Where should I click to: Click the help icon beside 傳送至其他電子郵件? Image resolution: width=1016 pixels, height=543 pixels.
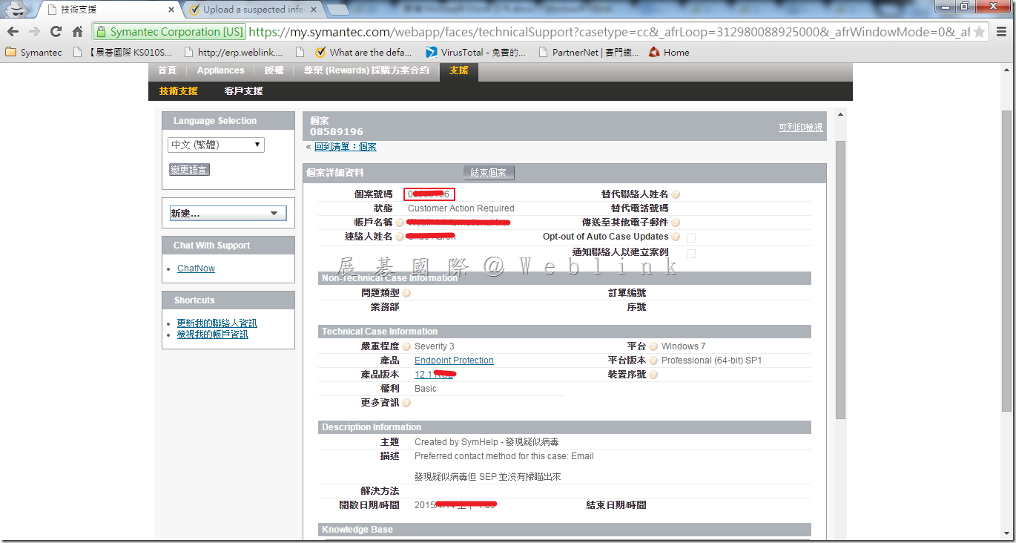[x=676, y=223]
